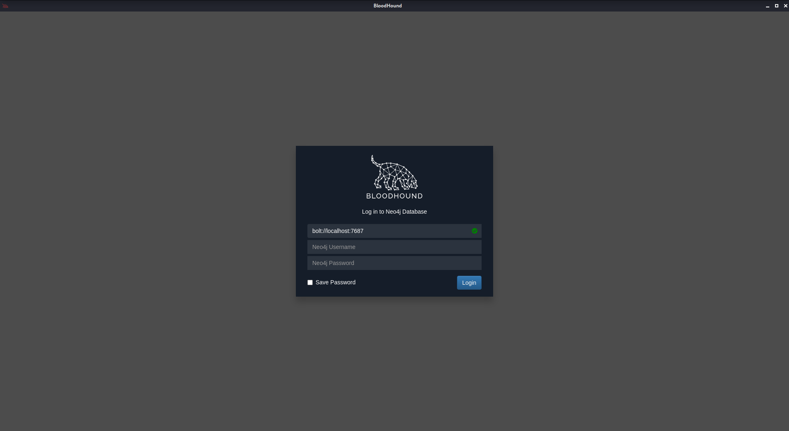Close the BloodHound window

pyautogui.click(x=785, y=6)
